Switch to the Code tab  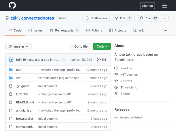pyautogui.click(x=15, y=31)
